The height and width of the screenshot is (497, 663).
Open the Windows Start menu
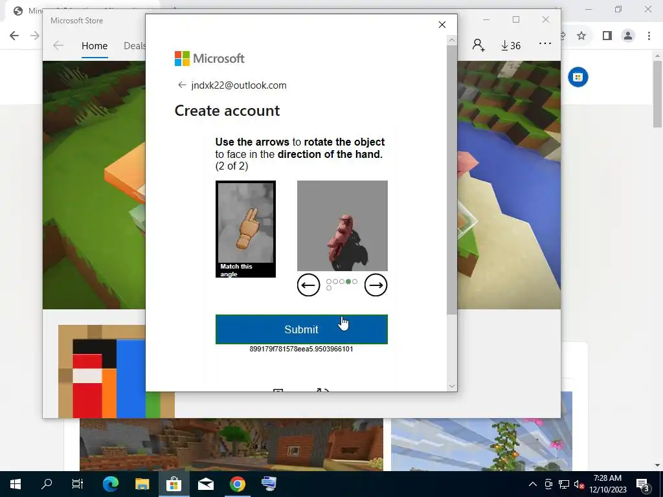16,484
